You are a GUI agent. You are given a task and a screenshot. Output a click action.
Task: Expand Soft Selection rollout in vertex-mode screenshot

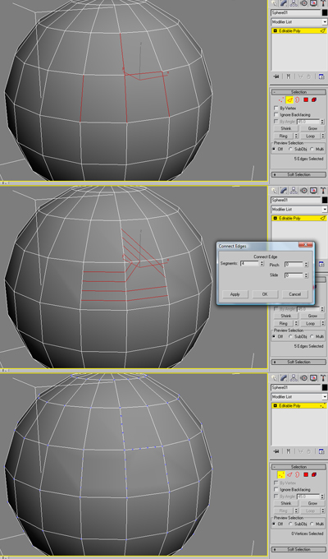[298, 549]
